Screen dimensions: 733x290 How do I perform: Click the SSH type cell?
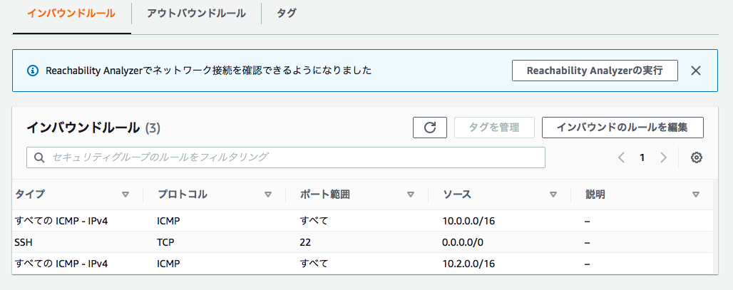tap(24, 243)
